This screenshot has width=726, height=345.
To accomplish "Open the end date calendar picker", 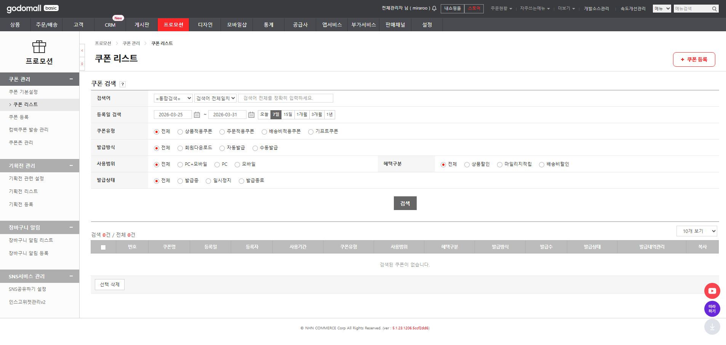I will pyautogui.click(x=251, y=115).
